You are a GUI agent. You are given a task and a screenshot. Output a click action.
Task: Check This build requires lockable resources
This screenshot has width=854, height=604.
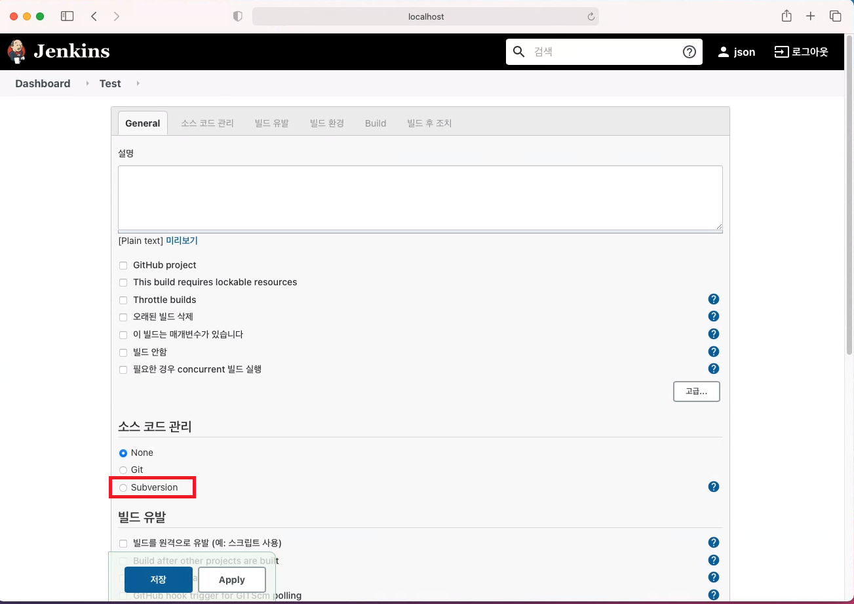pos(123,283)
